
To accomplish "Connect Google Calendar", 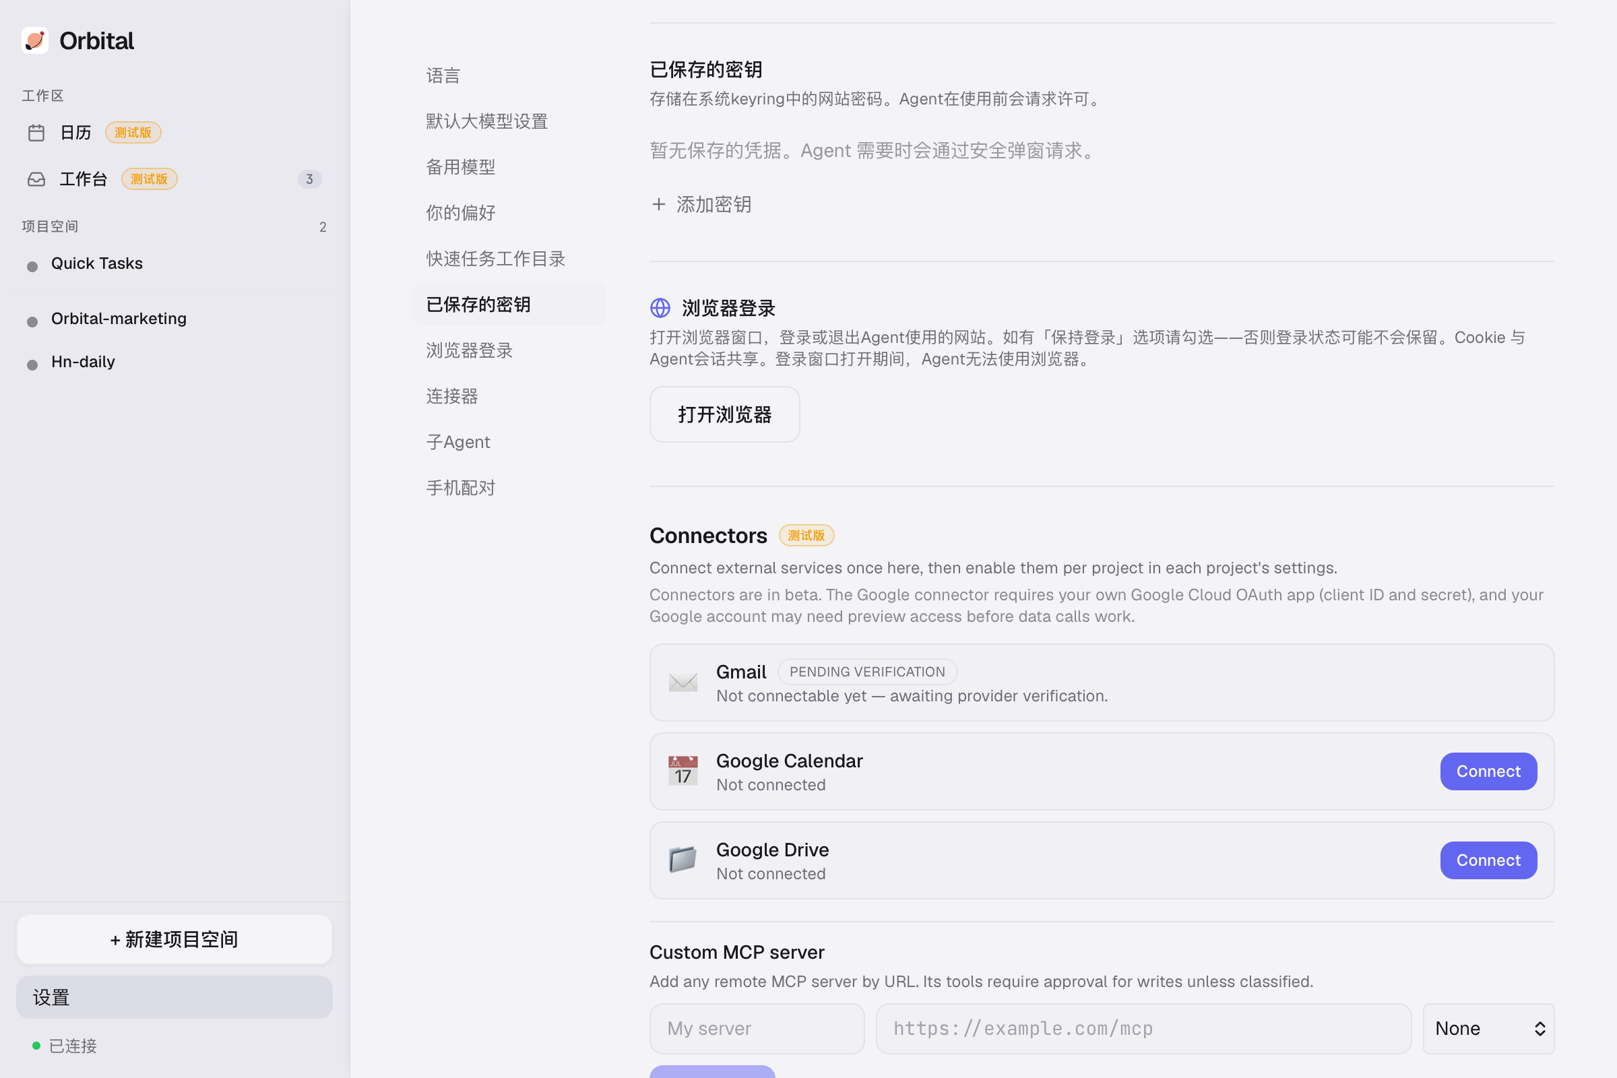I will point(1488,771).
